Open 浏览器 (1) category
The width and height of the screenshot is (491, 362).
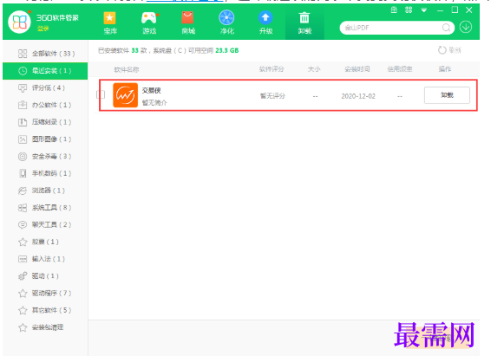(x=45, y=191)
